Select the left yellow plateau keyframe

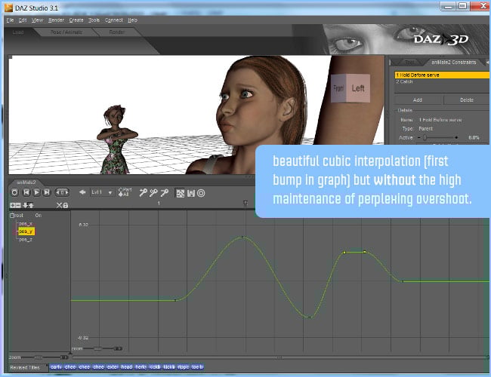[344, 253]
